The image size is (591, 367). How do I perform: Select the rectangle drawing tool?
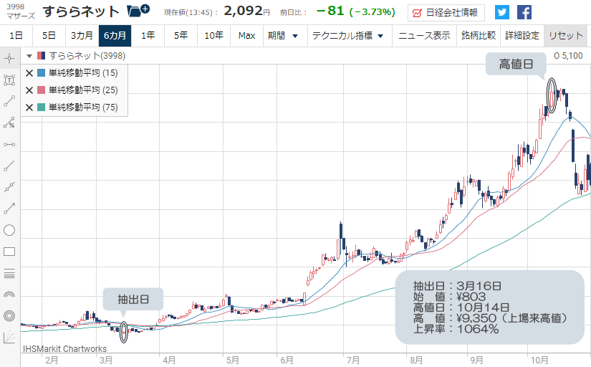9,252
